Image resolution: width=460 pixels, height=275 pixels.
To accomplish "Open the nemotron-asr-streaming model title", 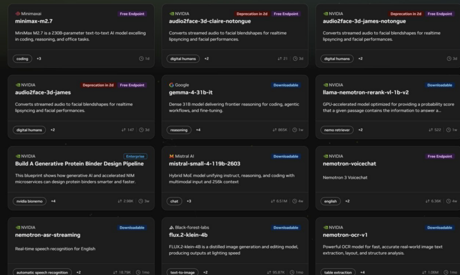I will point(48,235).
